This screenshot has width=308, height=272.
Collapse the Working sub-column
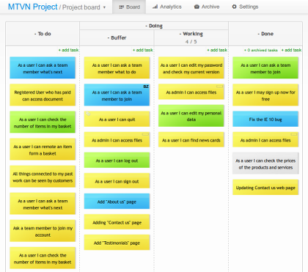(180, 34)
